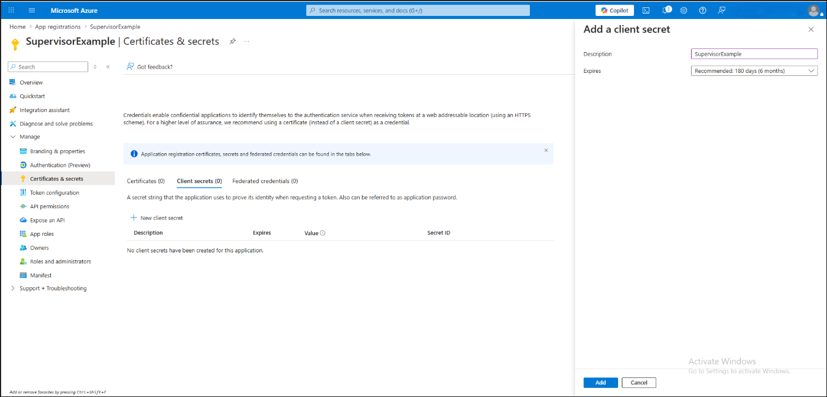Click the Expires column header

click(x=262, y=233)
